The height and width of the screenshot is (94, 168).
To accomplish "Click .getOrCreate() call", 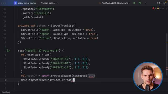I will [32, 17].
